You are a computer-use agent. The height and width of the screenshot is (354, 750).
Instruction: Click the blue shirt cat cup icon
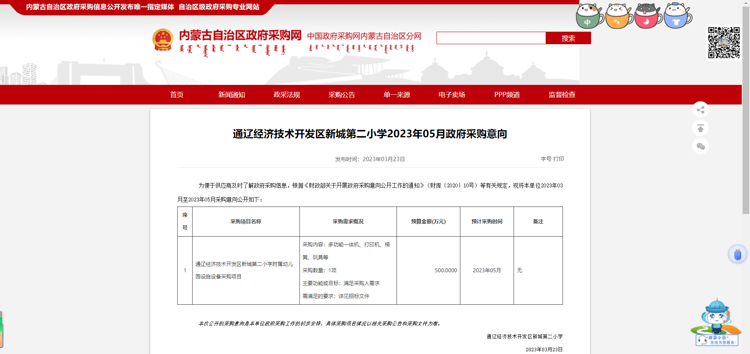(677, 16)
